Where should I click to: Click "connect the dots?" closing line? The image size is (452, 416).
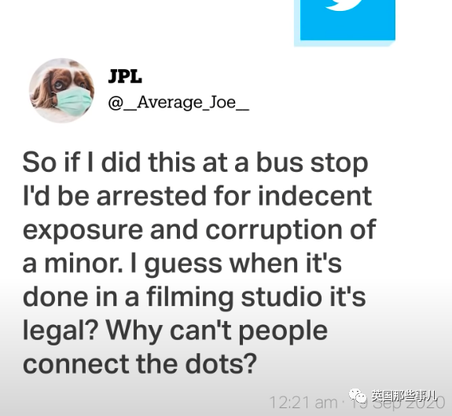coord(139,363)
